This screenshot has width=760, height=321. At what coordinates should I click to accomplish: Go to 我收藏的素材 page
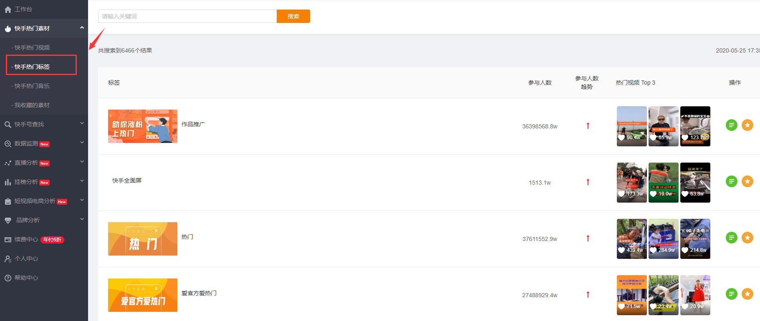tap(32, 105)
